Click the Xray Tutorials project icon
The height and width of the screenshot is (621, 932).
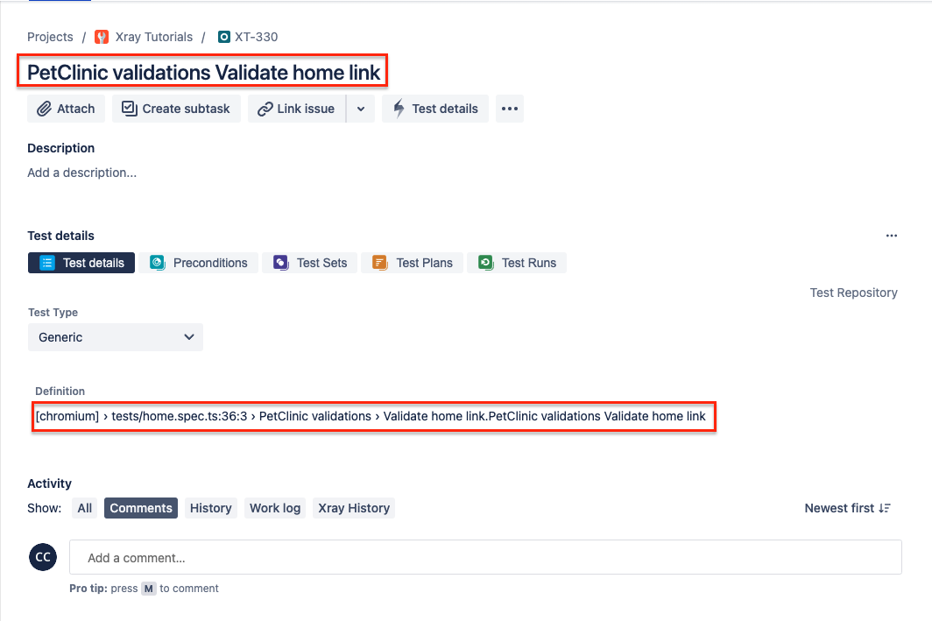click(x=102, y=37)
